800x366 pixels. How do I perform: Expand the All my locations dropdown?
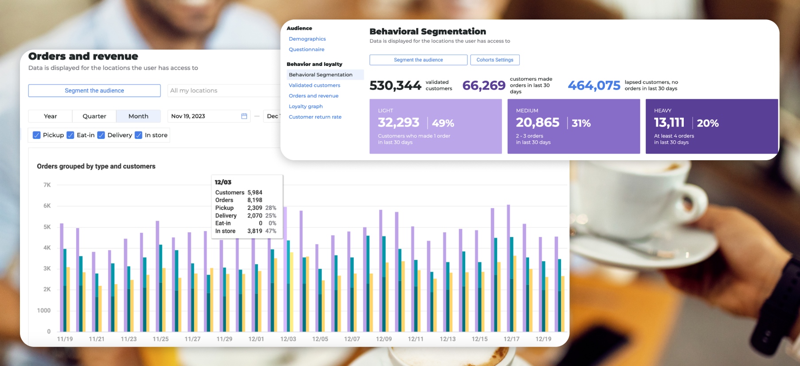(x=224, y=91)
